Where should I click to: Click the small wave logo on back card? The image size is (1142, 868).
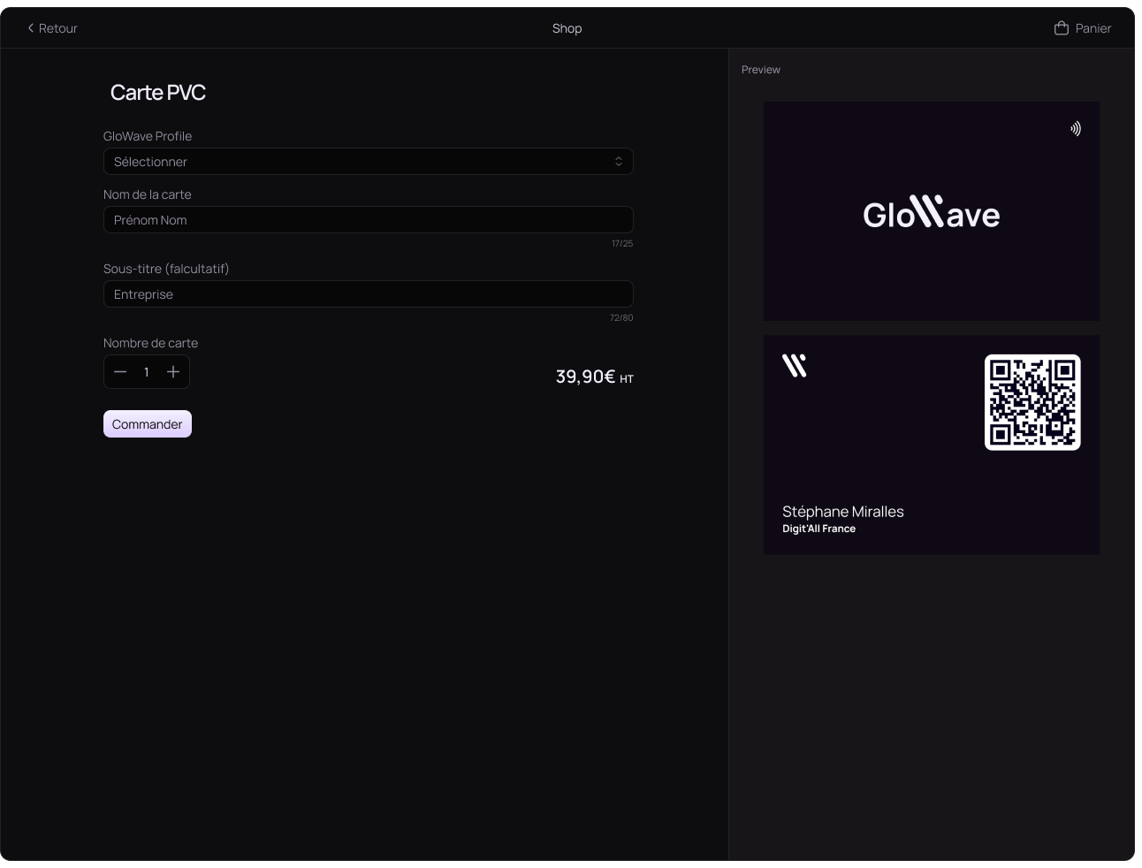pos(795,366)
